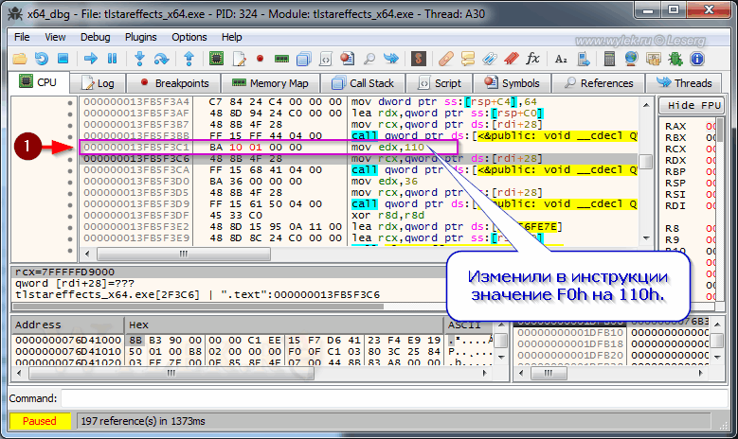Open the Options menu
The width and height of the screenshot is (738, 439).
click(x=189, y=37)
